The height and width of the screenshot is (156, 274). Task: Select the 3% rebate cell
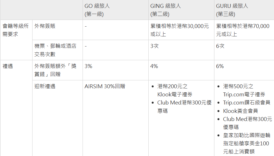(x=116, y=70)
